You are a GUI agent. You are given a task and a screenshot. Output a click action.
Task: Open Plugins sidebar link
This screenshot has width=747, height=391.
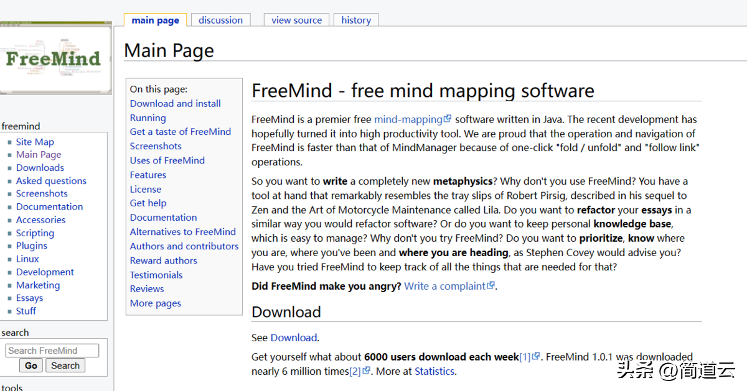pos(32,246)
